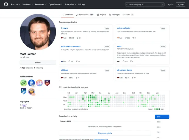
Task: Click the star count on git-version-bump
Action: [127, 78]
